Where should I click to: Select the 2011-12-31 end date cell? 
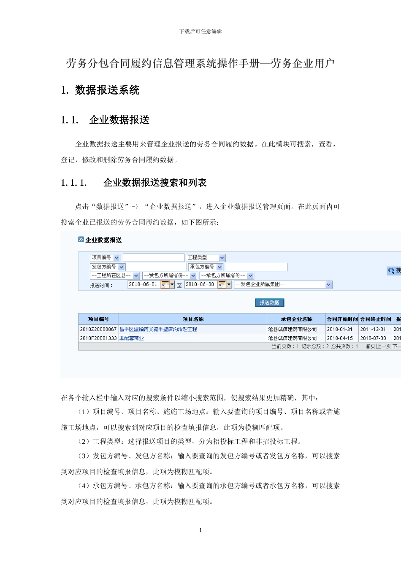(x=375, y=329)
